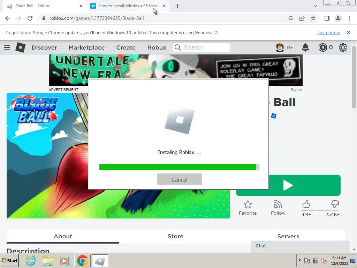357x268 pixels.
Task: Bookmark this page with the star icon
Action: click(313, 18)
